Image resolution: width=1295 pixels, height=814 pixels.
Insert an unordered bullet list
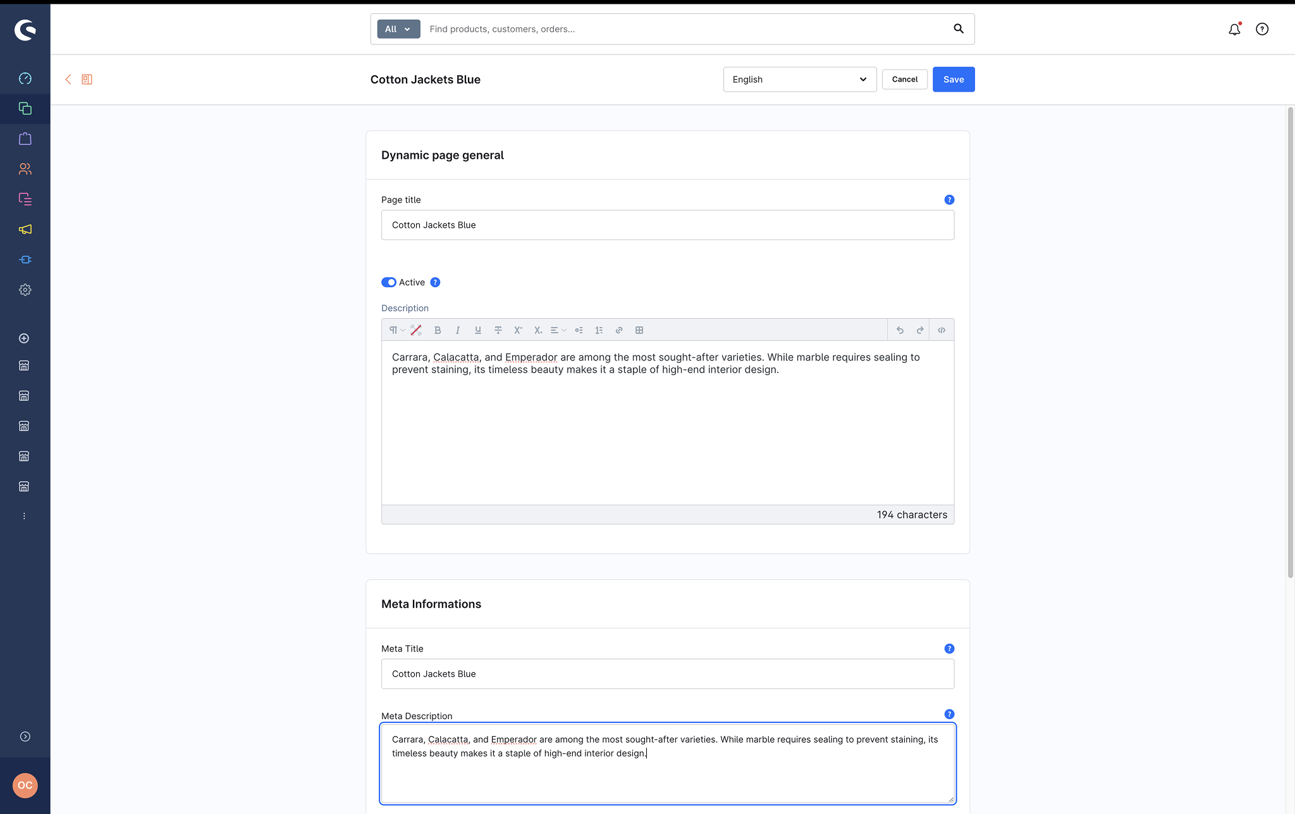579,330
